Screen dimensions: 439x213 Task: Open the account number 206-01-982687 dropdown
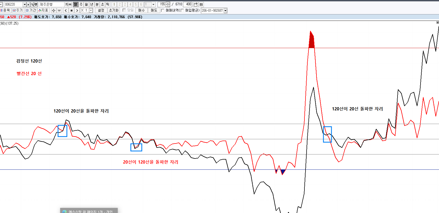coord(226,11)
